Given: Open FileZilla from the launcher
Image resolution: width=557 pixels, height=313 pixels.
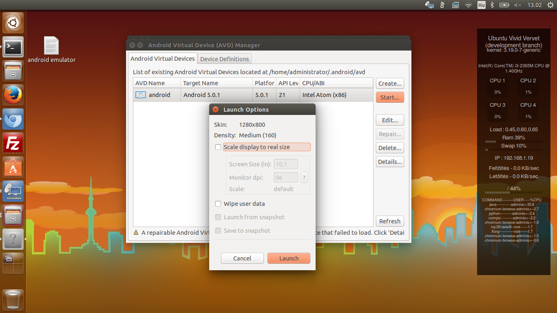Looking at the screenshot, I should [13, 143].
